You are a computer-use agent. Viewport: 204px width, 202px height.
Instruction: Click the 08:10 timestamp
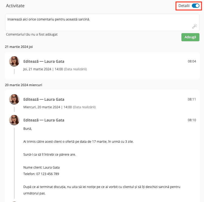(x=192, y=120)
